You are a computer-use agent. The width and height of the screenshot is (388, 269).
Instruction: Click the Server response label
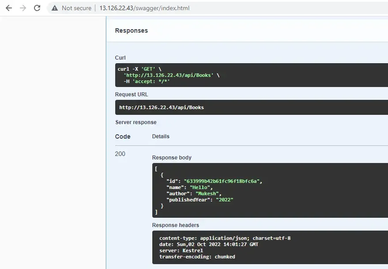tap(136, 122)
